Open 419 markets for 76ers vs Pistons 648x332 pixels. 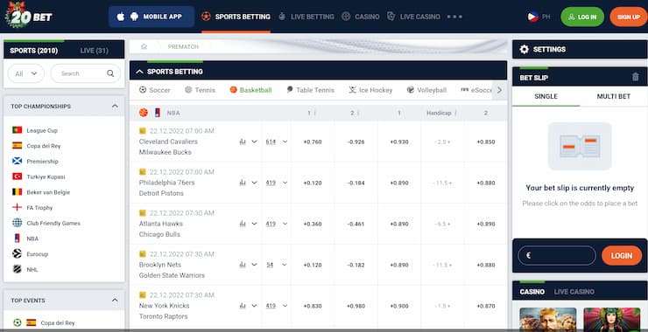[x=277, y=183]
